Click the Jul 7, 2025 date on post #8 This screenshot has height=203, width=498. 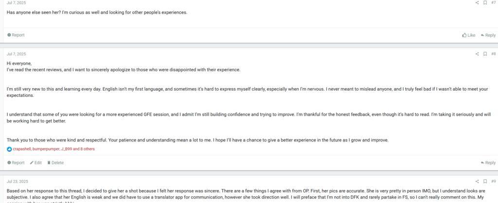pos(16,54)
